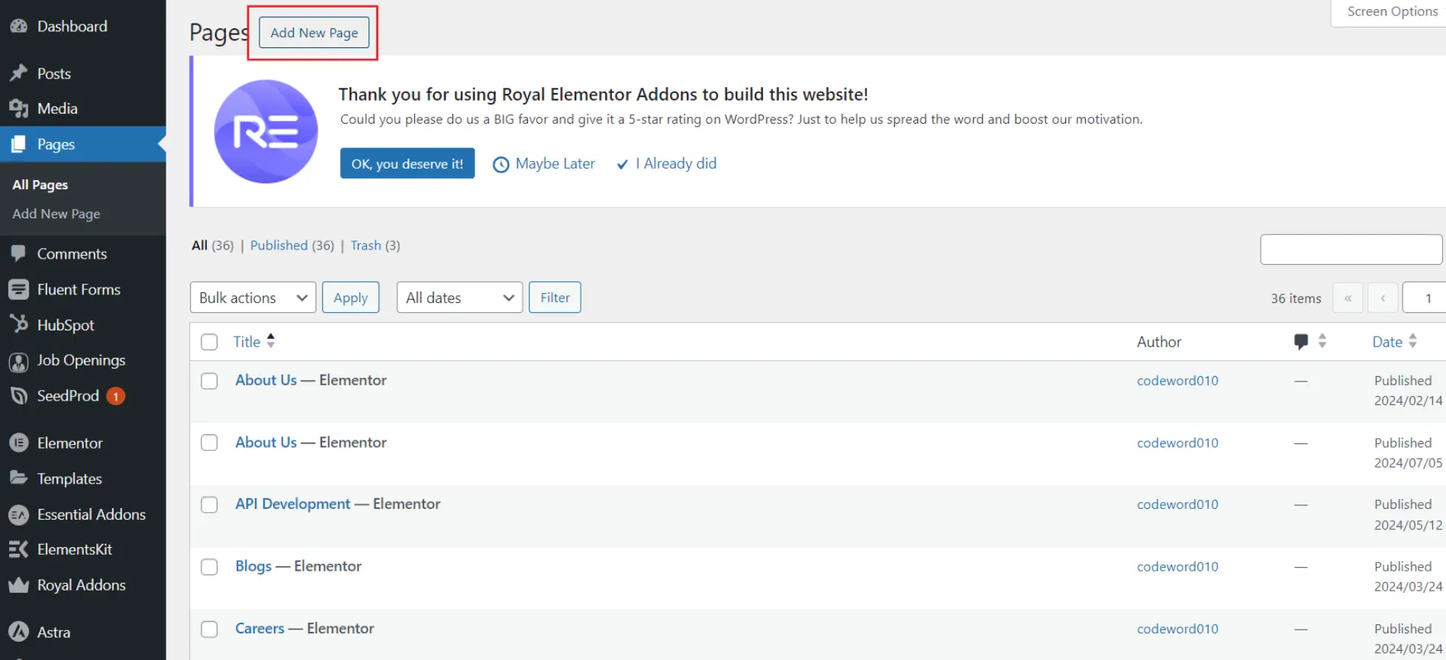Click the OK, you deserve it! button
Viewport: 1446px width, 660px height.
(407, 163)
